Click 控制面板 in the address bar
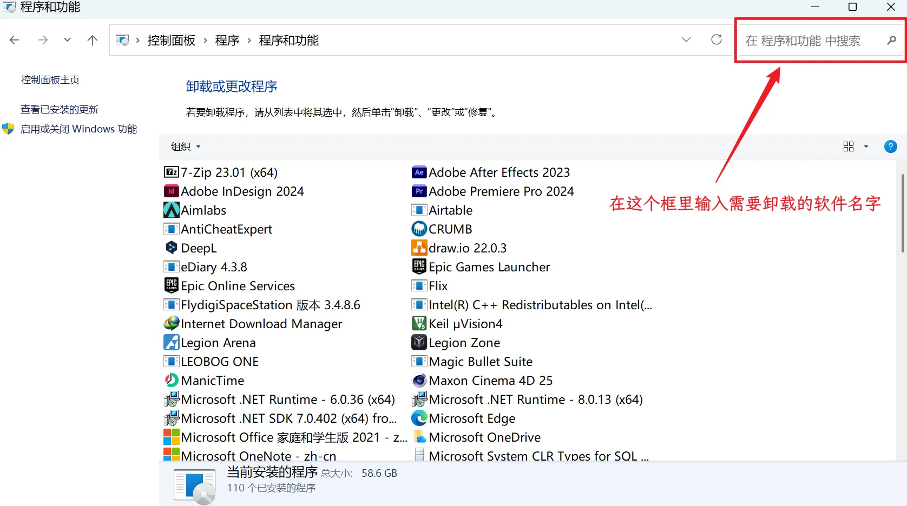Image resolution: width=907 pixels, height=506 pixels. (172, 41)
